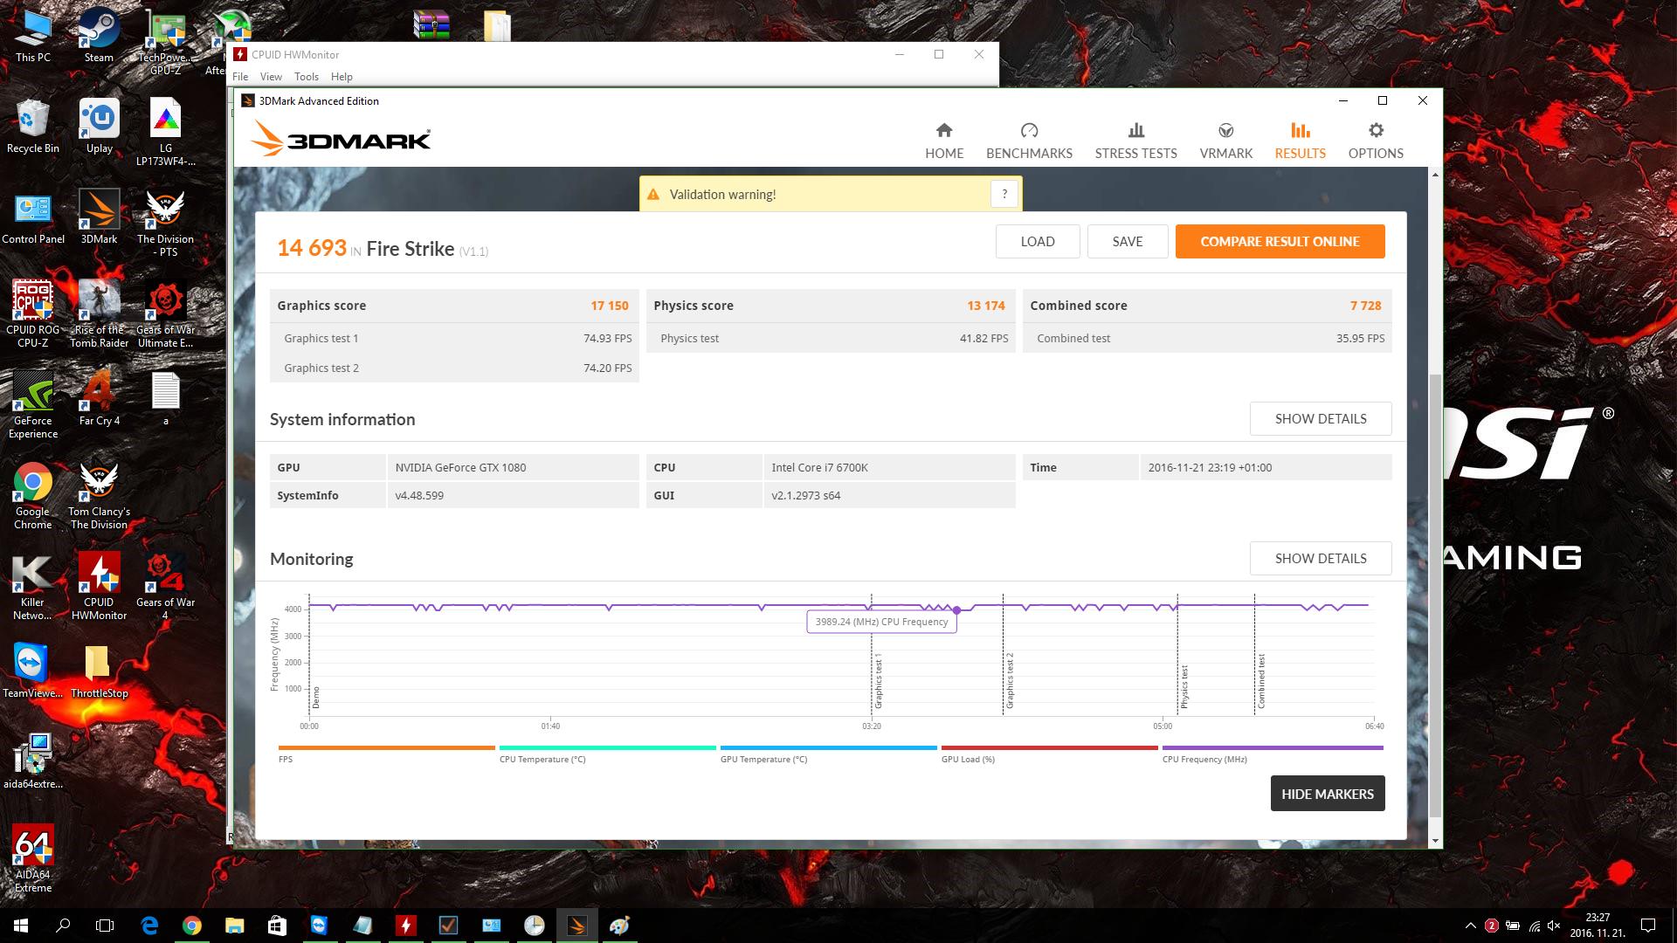Select the Steam desktop icon
This screenshot has width=1677, height=943.
coord(99,37)
